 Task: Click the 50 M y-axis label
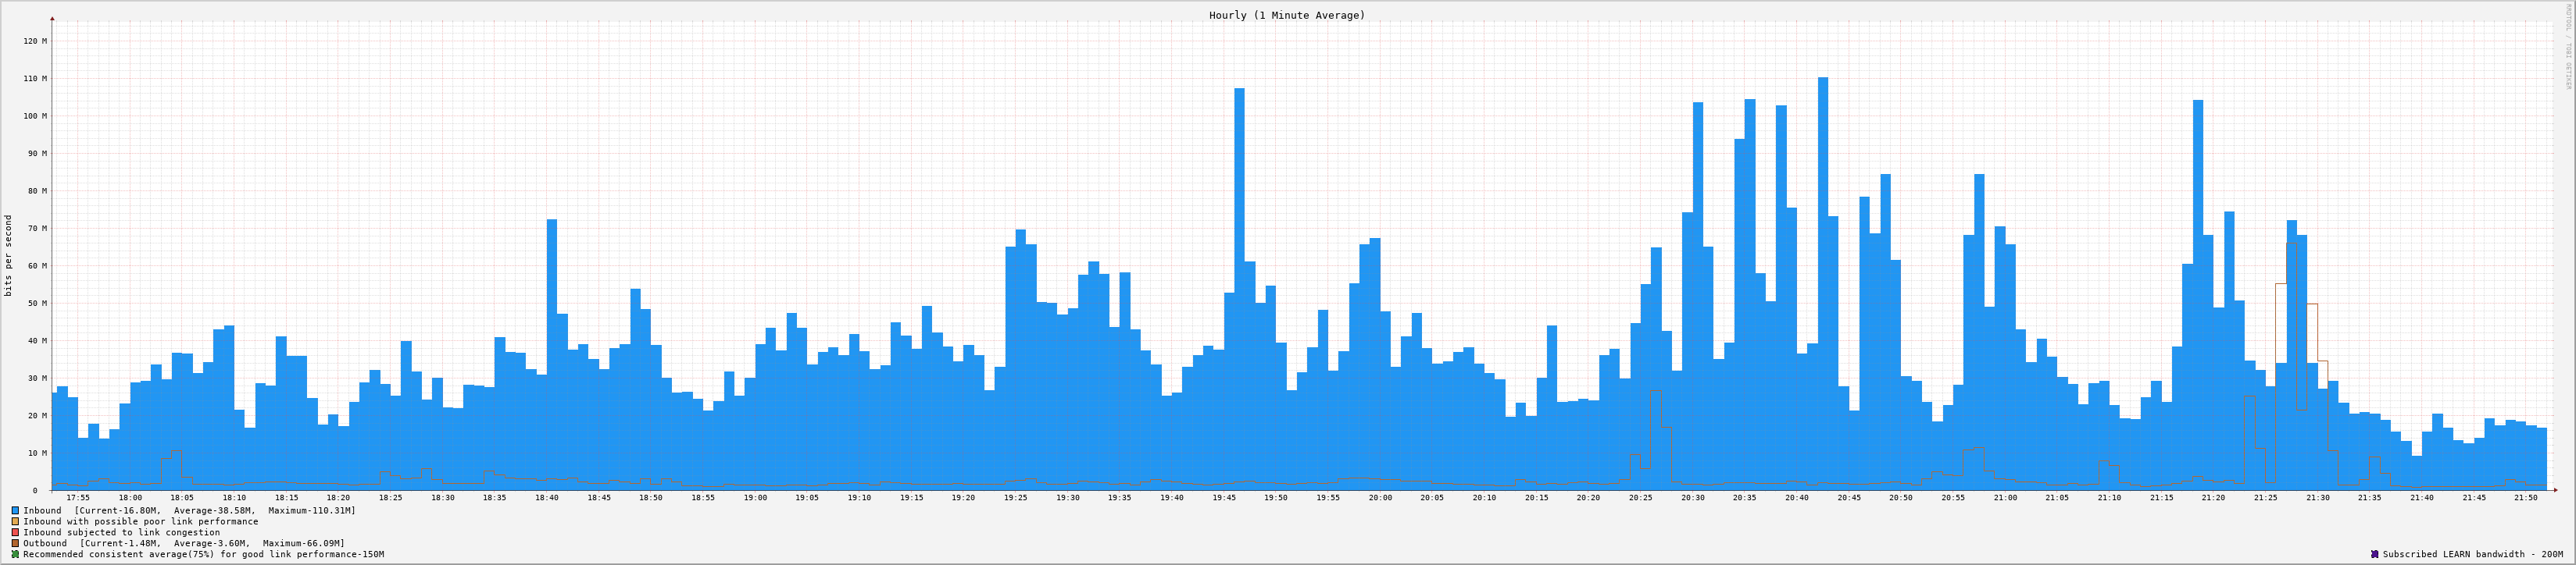[x=37, y=304]
